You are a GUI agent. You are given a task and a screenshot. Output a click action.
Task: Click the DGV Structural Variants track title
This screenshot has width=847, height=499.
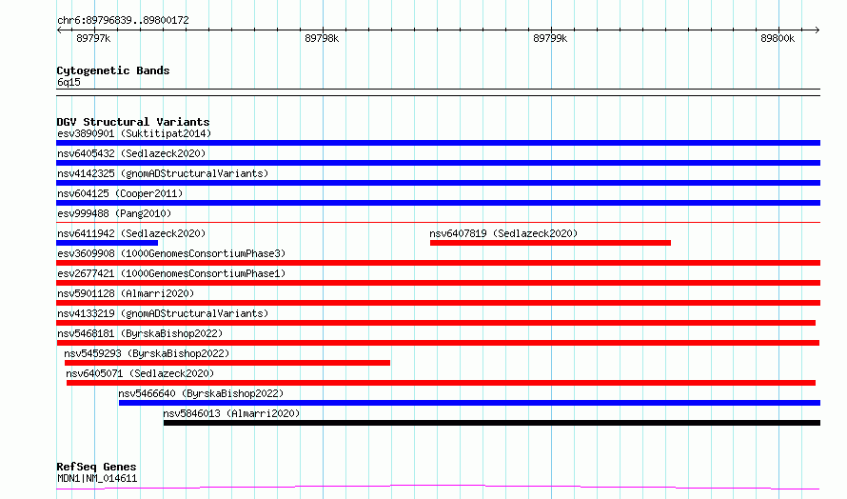[133, 122]
